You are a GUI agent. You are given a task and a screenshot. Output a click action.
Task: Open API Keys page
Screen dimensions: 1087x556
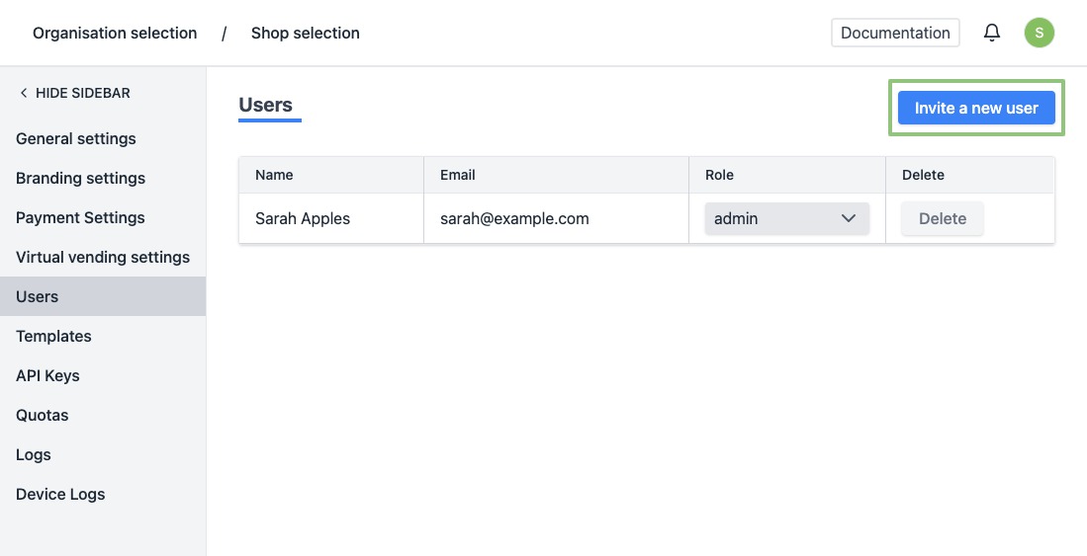47,375
